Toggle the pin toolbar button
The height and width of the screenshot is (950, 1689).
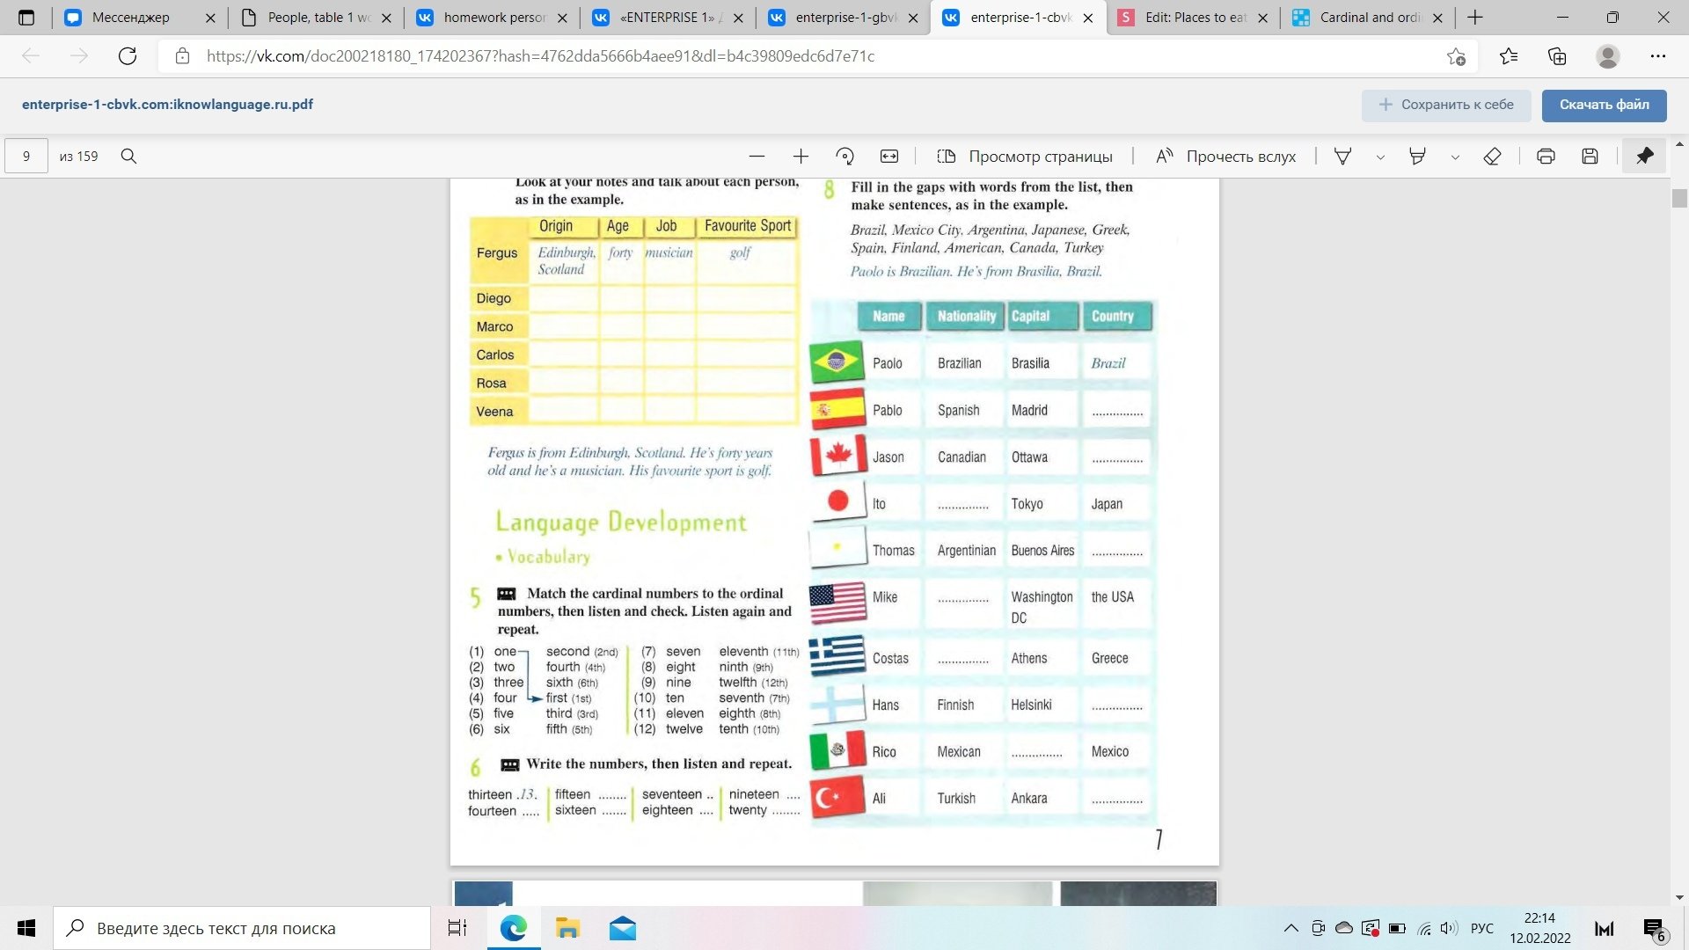click(x=1644, y=157)
